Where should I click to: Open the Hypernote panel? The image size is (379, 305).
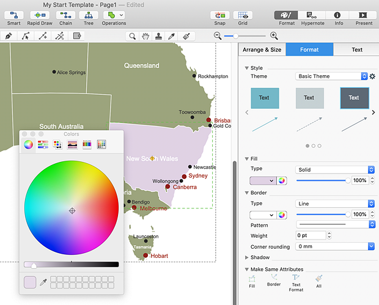(312, 15)
